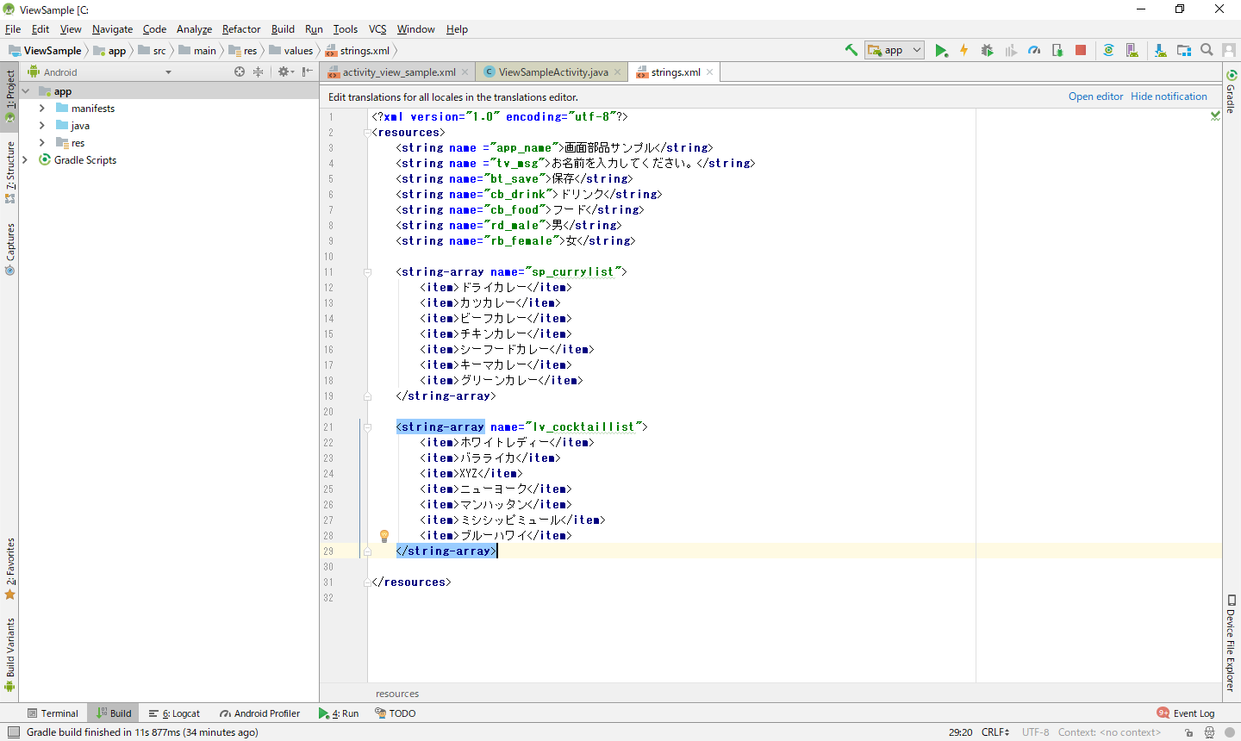Viewport: 1241px width, 741px height.
Task: Switch to the ViewSampleActivity.java tab
Action: tap(552, 72)
